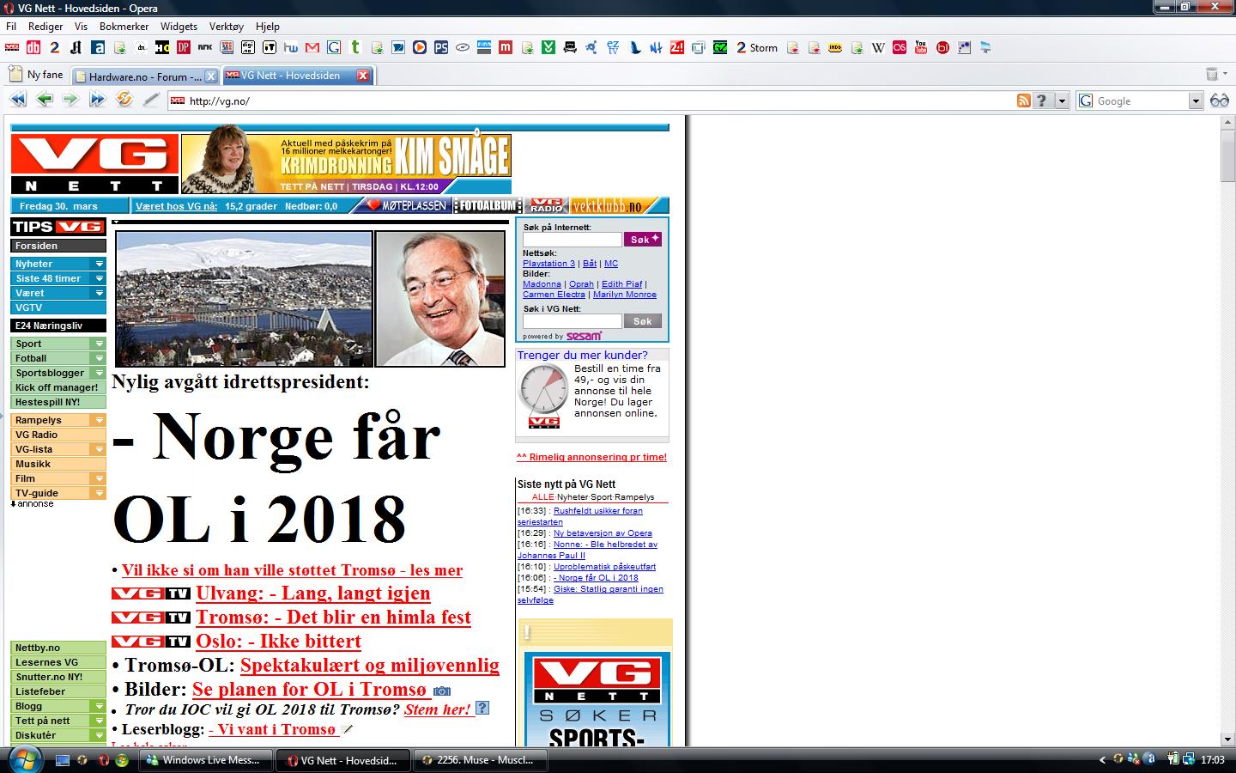Open the green 't' bookmark icon
Image resolution: width=1236 pixels, height=773 pixels.
pyautogui.click(x=355, y=47)
